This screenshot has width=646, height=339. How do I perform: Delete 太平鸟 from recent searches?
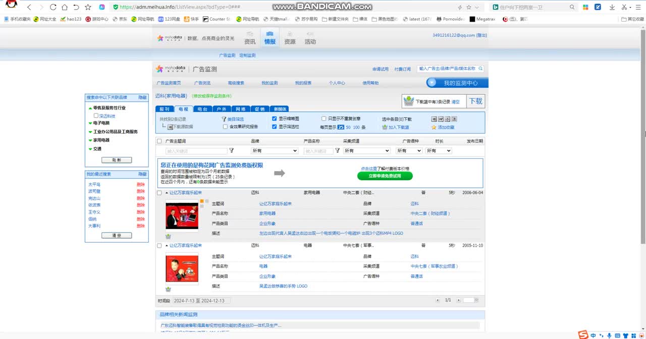(141, 185)
